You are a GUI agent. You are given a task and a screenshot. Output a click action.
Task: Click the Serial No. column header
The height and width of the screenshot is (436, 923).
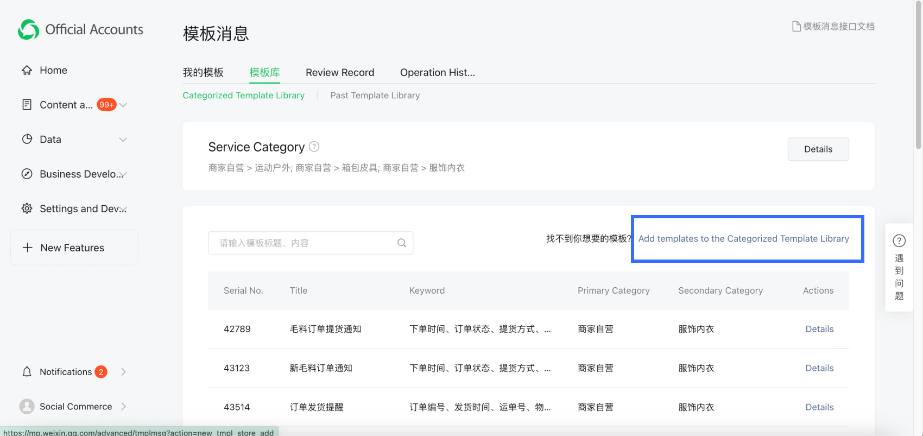pos(243,290)
